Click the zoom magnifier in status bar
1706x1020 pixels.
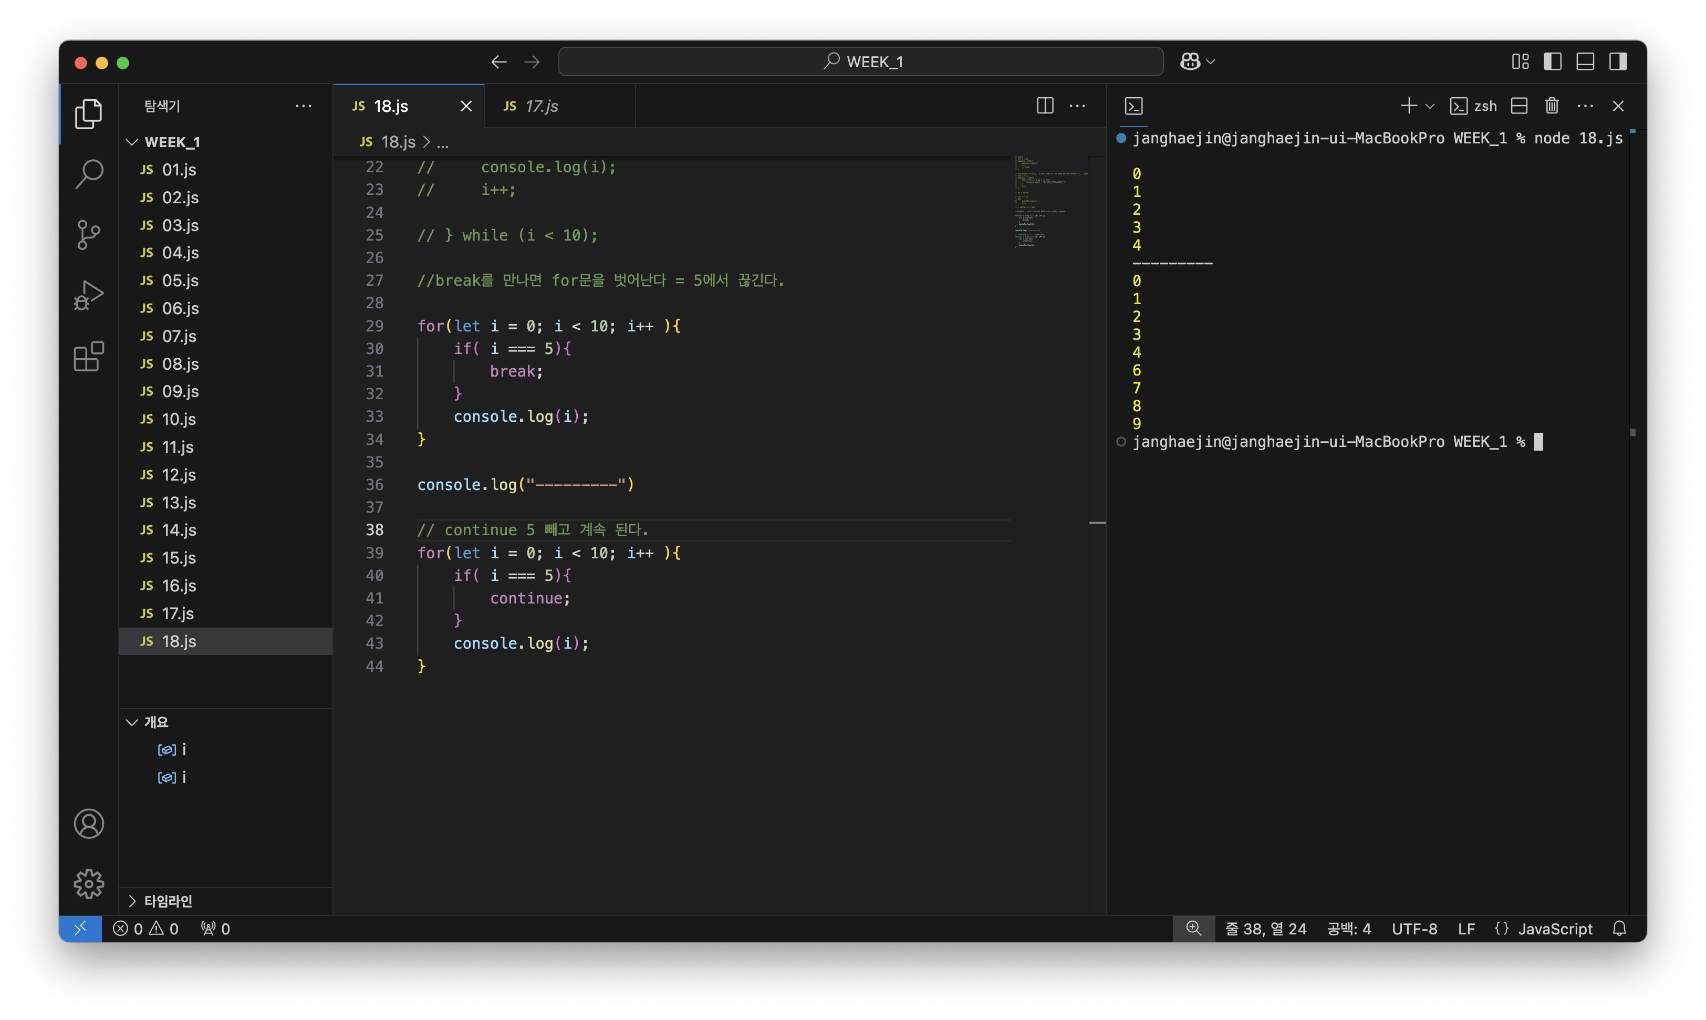tap(1194, 929)
